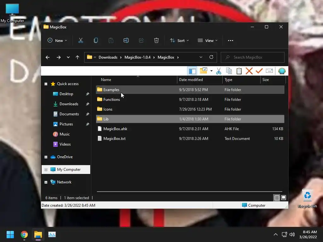Select the Functions folder
323x242 pixels.
coord(190,99)
